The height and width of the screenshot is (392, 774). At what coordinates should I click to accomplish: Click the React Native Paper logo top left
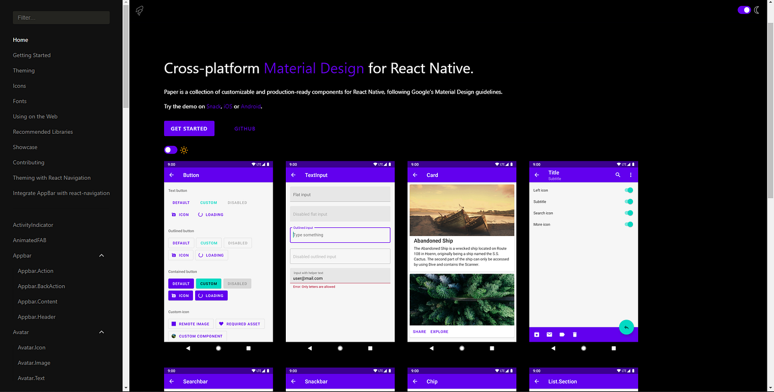coord(139,10)
